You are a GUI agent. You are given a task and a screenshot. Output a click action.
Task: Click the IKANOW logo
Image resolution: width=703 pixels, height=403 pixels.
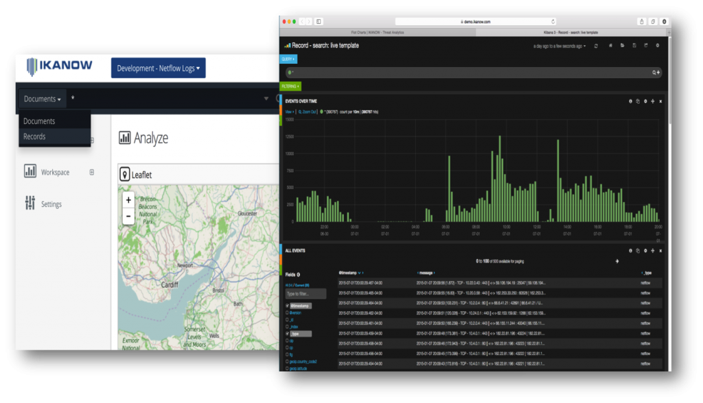point(59,66)
